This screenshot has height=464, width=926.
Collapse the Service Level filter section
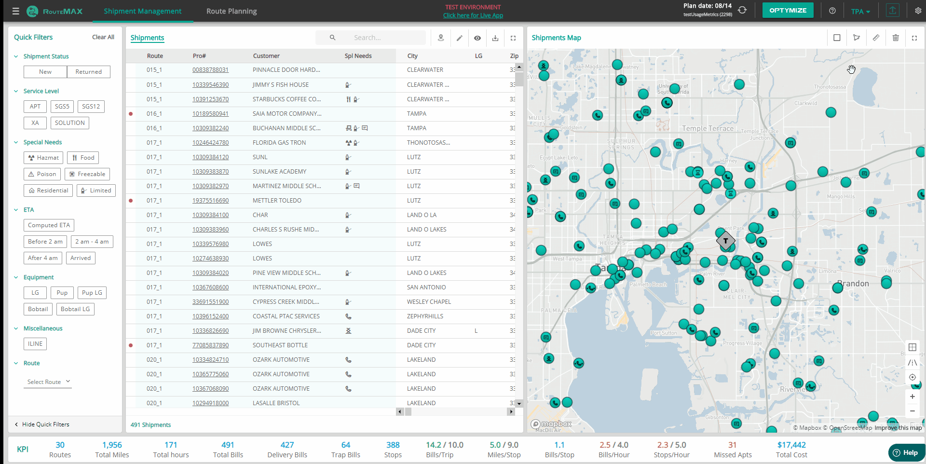pos(16,91)
